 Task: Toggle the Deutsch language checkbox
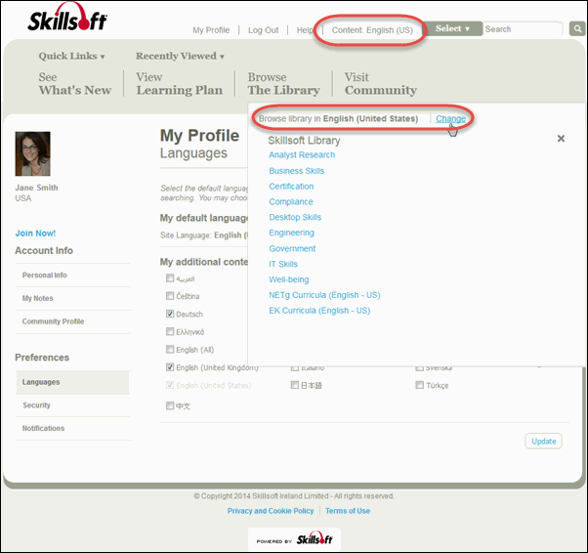click(170, 314)
